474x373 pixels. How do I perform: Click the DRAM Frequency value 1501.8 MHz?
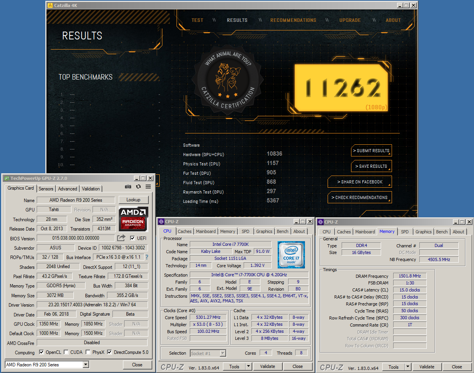(x=410, y=276)
